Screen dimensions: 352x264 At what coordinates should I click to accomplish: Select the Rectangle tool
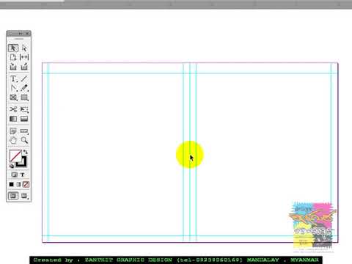(x=24, y=98)
